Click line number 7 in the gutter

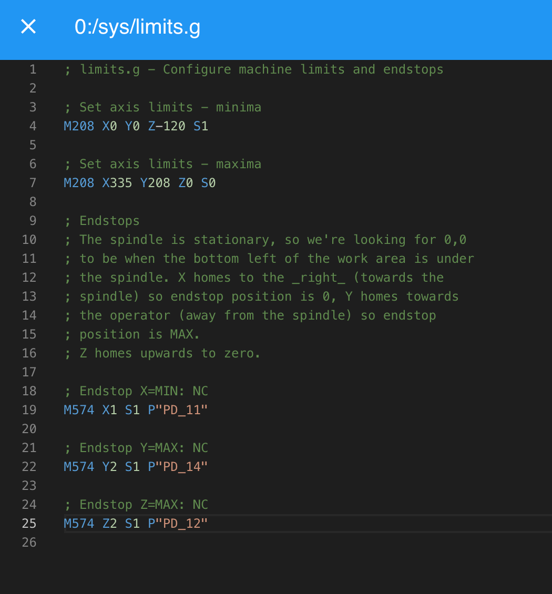coord(33,183)
